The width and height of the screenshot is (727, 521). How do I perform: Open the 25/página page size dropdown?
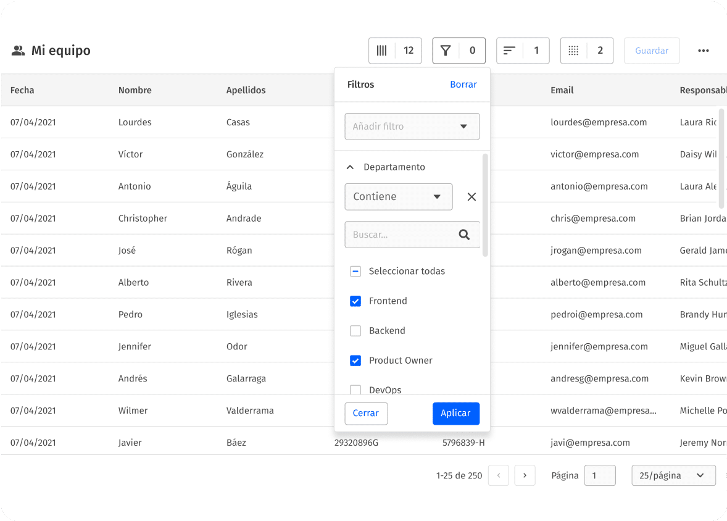pos(673,475)
